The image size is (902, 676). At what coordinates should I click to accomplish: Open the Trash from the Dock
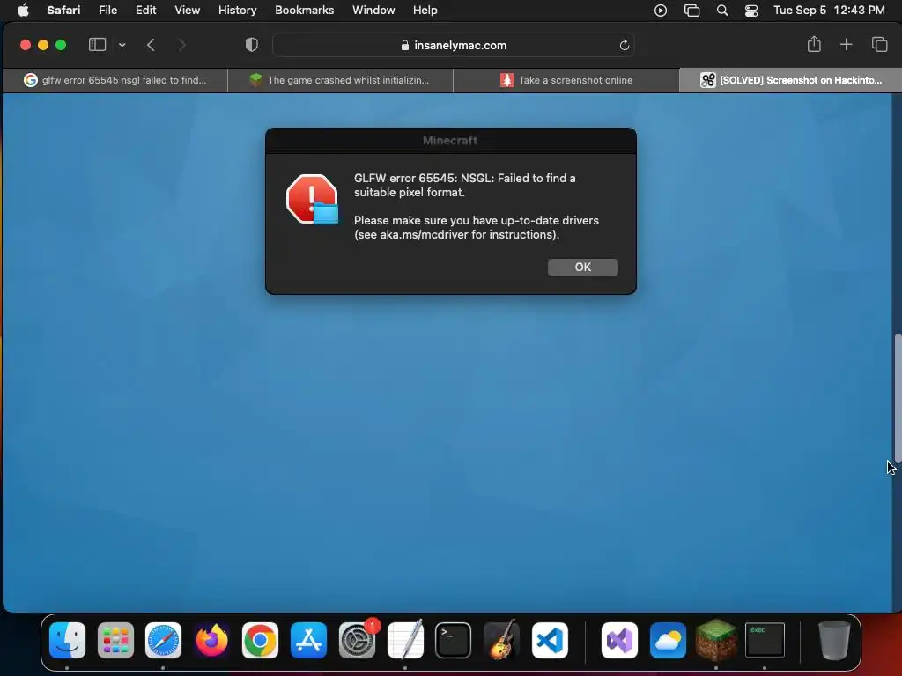834,640
